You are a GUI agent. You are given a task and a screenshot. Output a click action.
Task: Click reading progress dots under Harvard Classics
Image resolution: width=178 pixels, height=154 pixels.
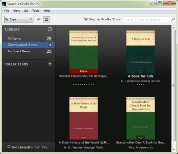pos(83,85)
